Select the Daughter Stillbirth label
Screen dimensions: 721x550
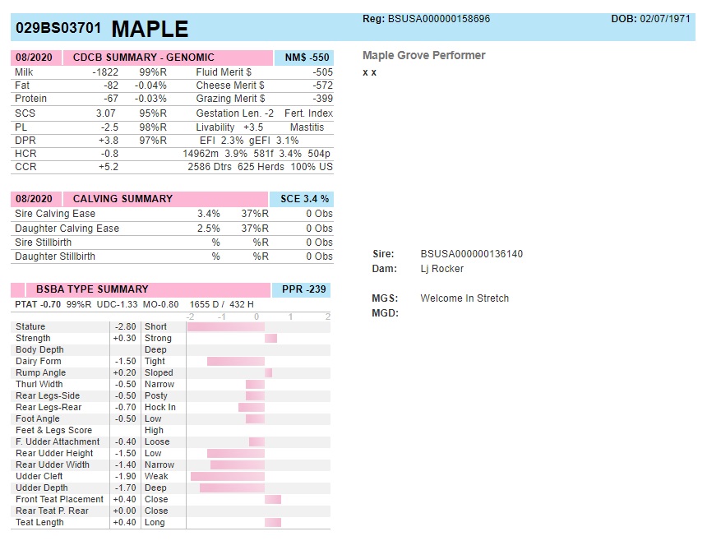pos(55,257)
